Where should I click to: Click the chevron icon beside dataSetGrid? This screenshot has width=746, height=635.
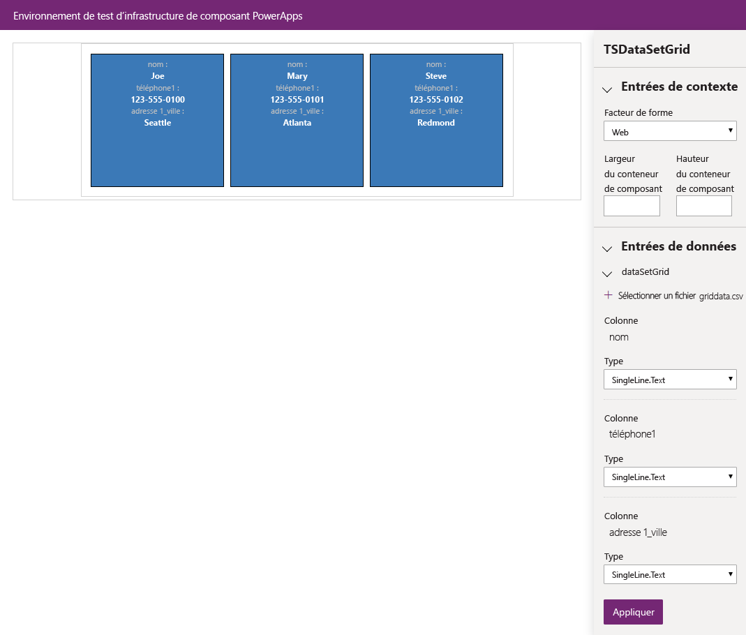pos(606,271)
